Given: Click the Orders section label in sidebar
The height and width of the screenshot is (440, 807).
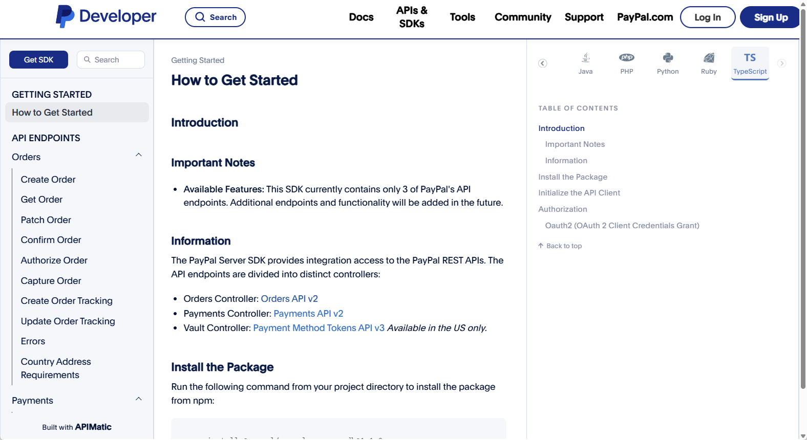Looking at the screenshot, I should 26,157.
